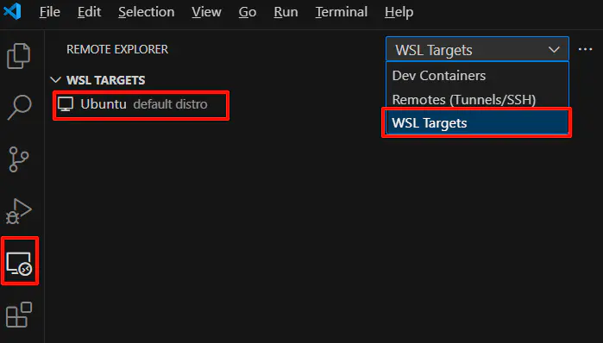Open the File menu

[x=50, y=12]
